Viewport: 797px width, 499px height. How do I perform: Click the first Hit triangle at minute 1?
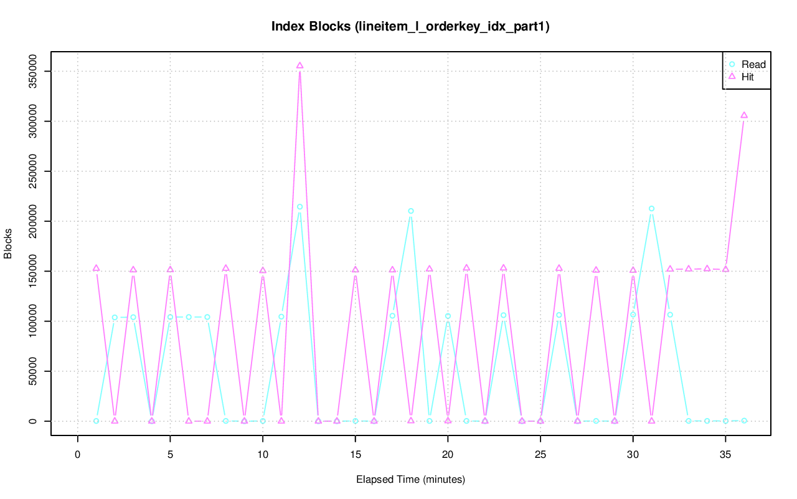pos(96,268)
